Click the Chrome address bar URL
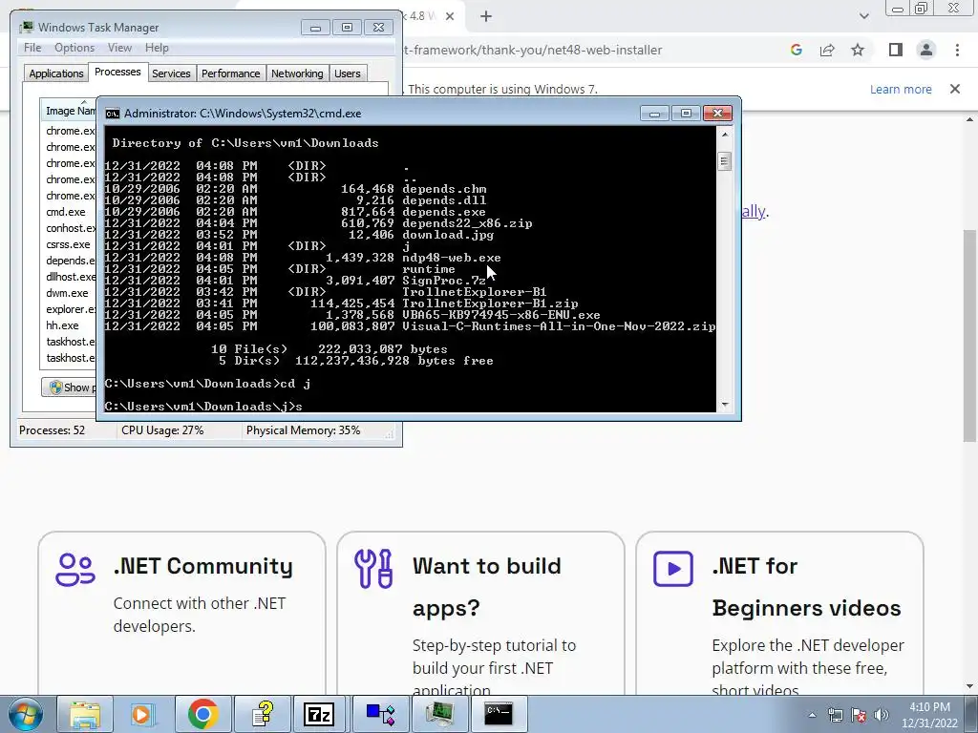The height and width of the screenshot is (733, 978). 533,50
